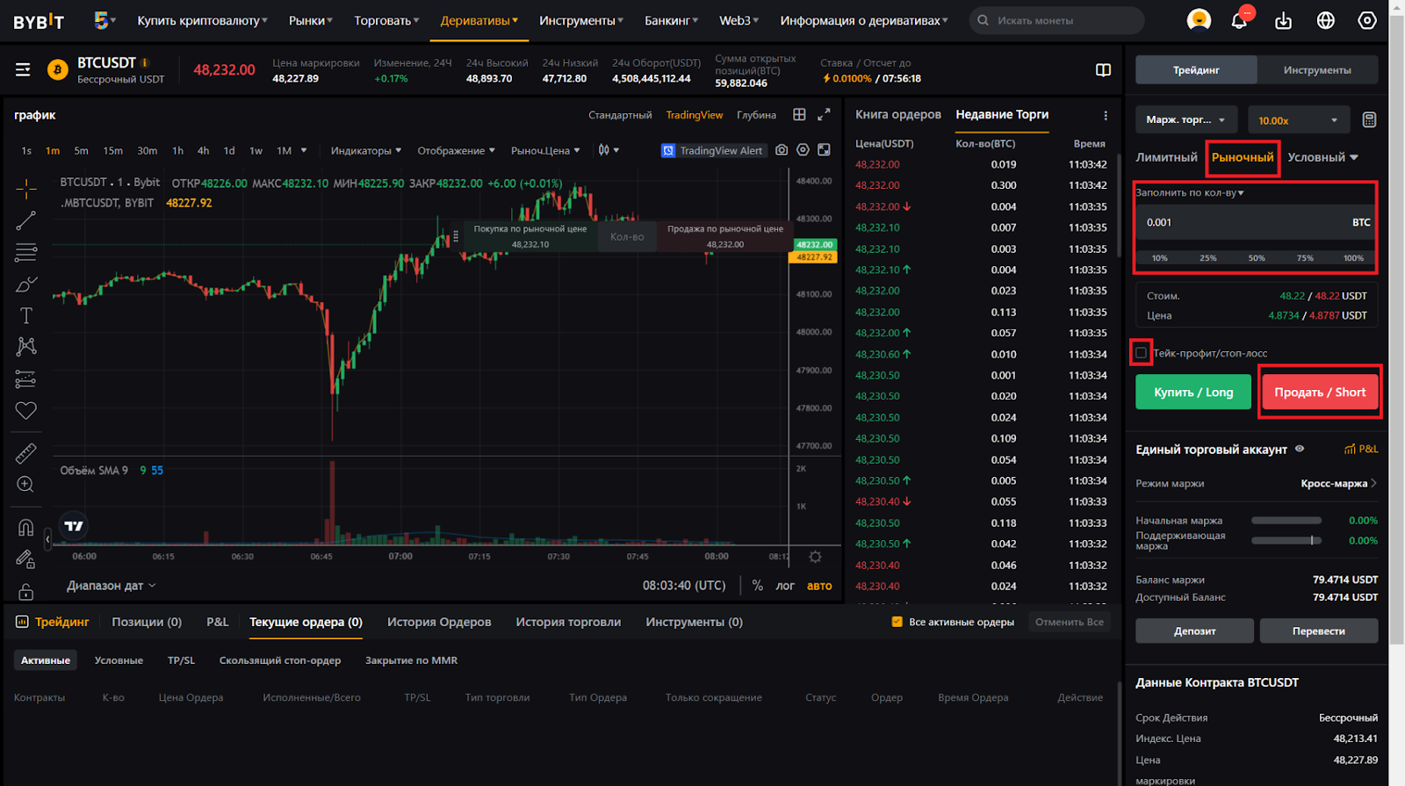Image resolution: width=1405 pixels, height=786 pixels.
Task: Select the ruler measure tool
Action: [26, 453]
